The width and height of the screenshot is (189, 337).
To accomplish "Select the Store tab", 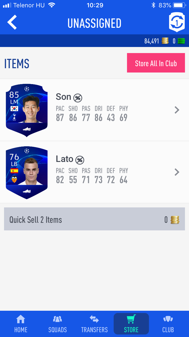I will (131, 324).
